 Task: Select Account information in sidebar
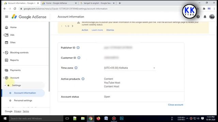pyautogui.click(x=25, y=93)
